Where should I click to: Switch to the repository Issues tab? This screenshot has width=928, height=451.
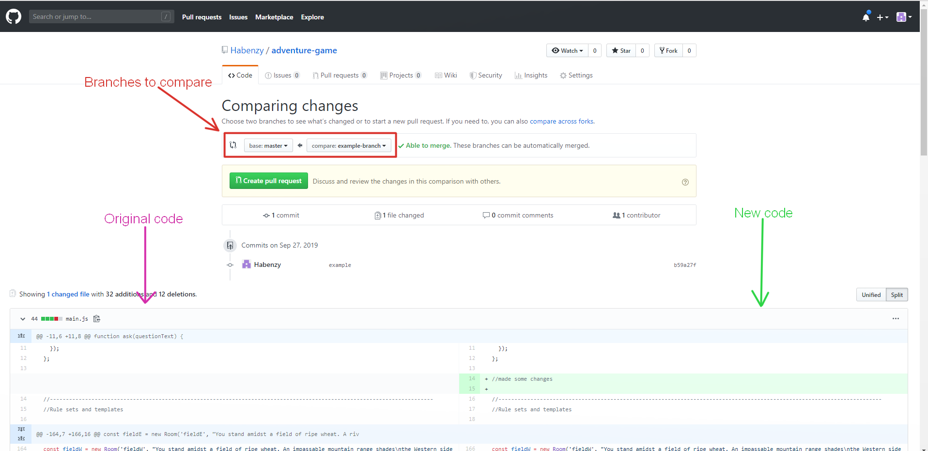pyautogui.click(x=282, y=75)
